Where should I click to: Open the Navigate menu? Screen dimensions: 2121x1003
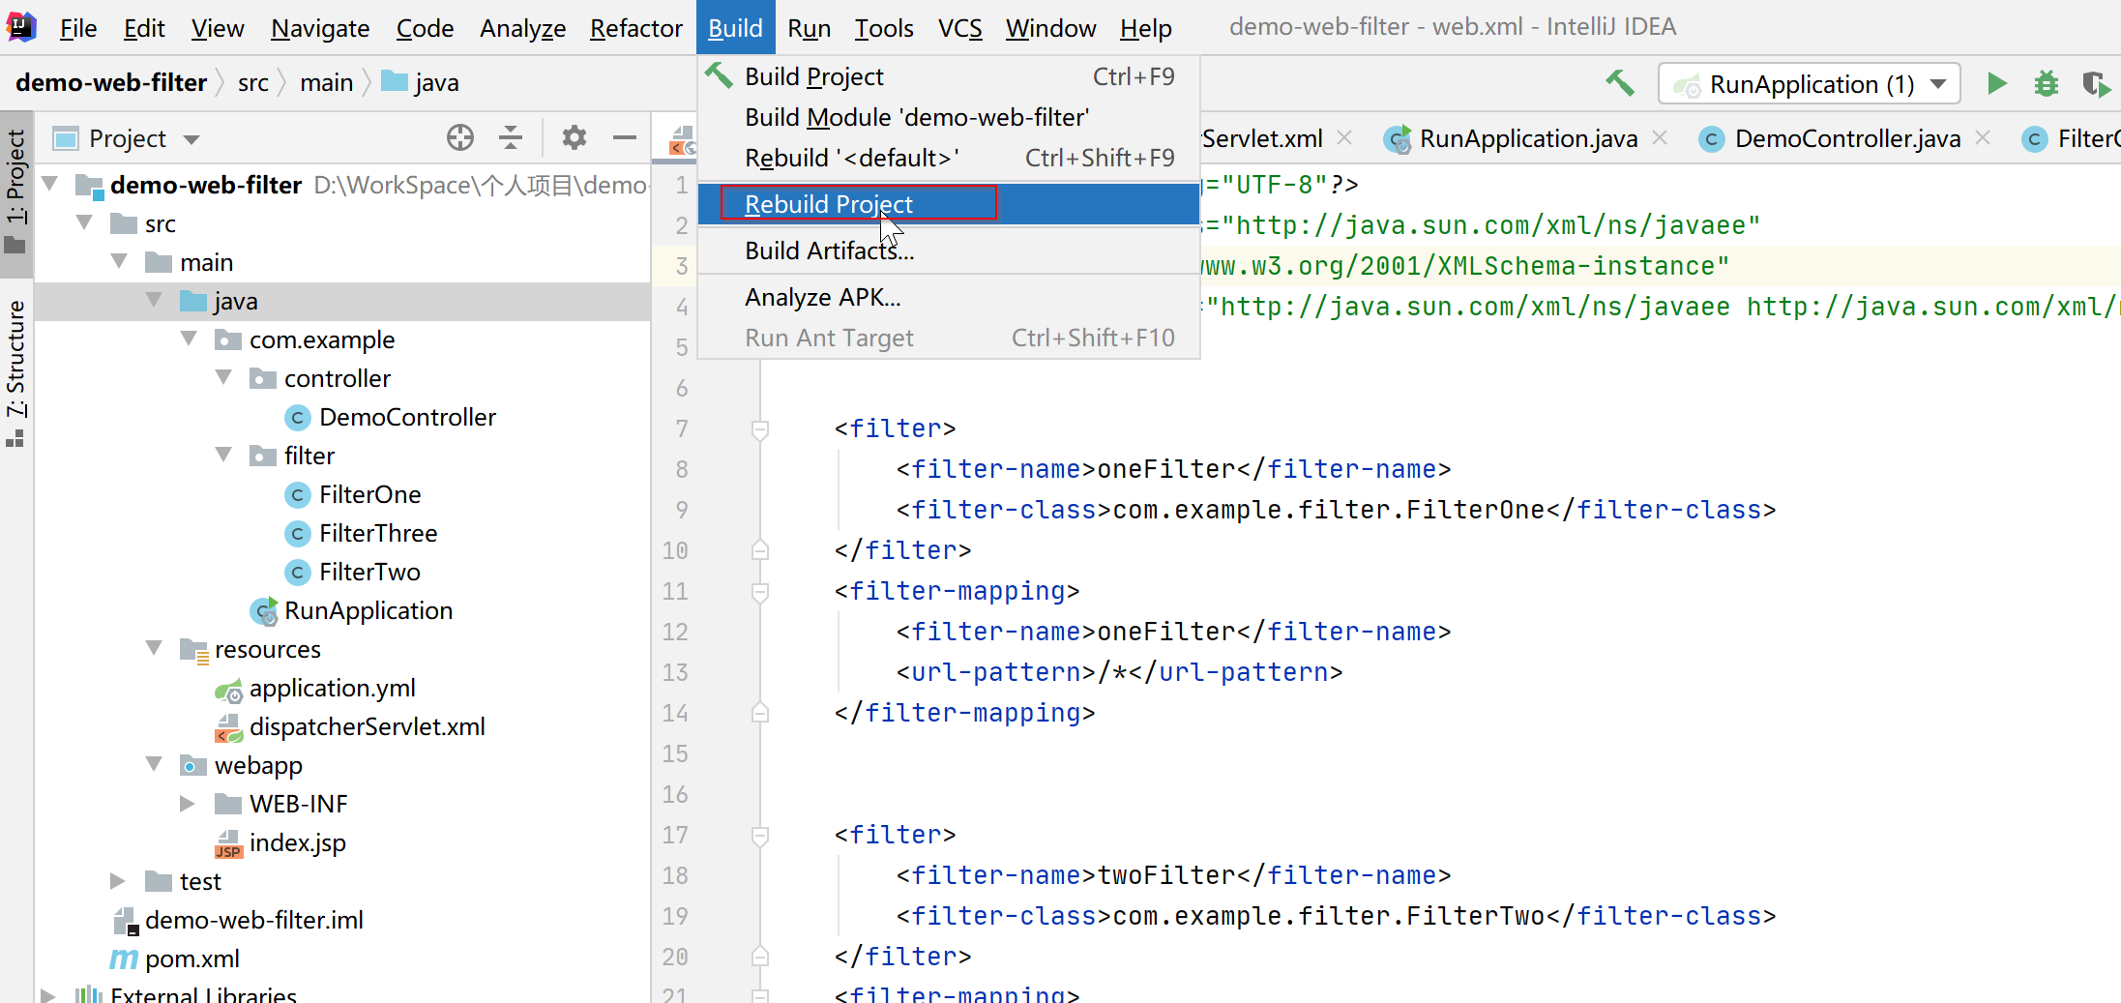(x=320, y=28)
